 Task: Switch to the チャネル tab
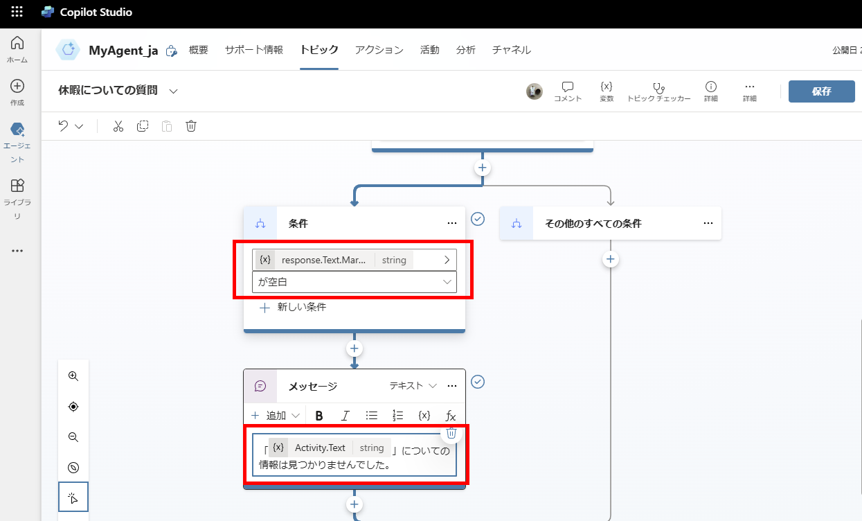[511, 49]
